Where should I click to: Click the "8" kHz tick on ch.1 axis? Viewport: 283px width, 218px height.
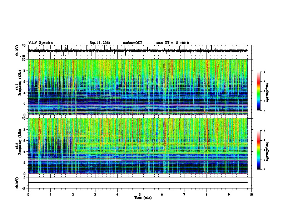pyautogui.click(x=25, y=71)
